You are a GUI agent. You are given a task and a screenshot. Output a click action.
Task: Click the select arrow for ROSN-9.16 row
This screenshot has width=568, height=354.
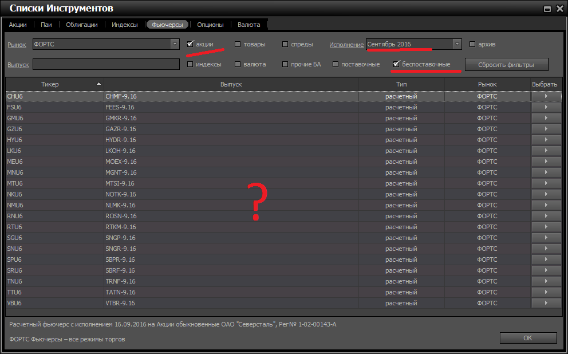coord(546,216)
